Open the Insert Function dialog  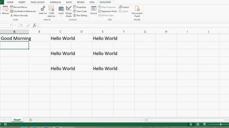pyautogui.click(x=34, y=25)
